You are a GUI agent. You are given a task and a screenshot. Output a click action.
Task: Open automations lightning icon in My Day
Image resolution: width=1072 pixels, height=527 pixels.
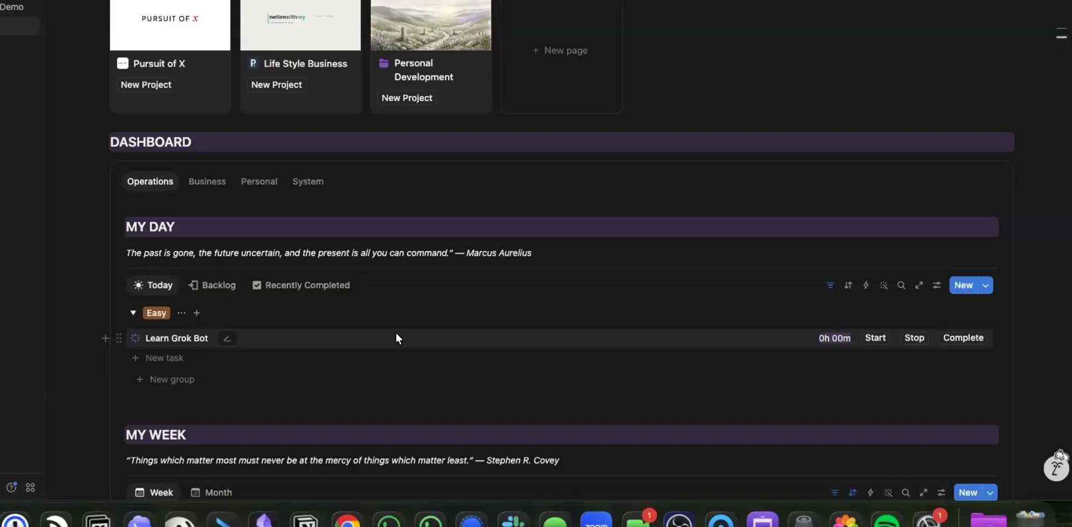point(866,285)
